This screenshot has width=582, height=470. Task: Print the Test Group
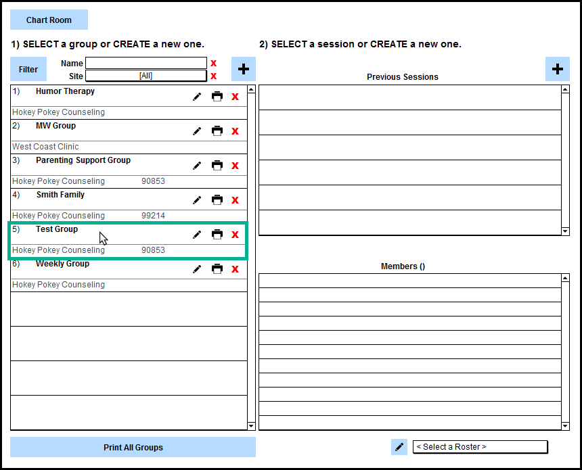point(217,235)
